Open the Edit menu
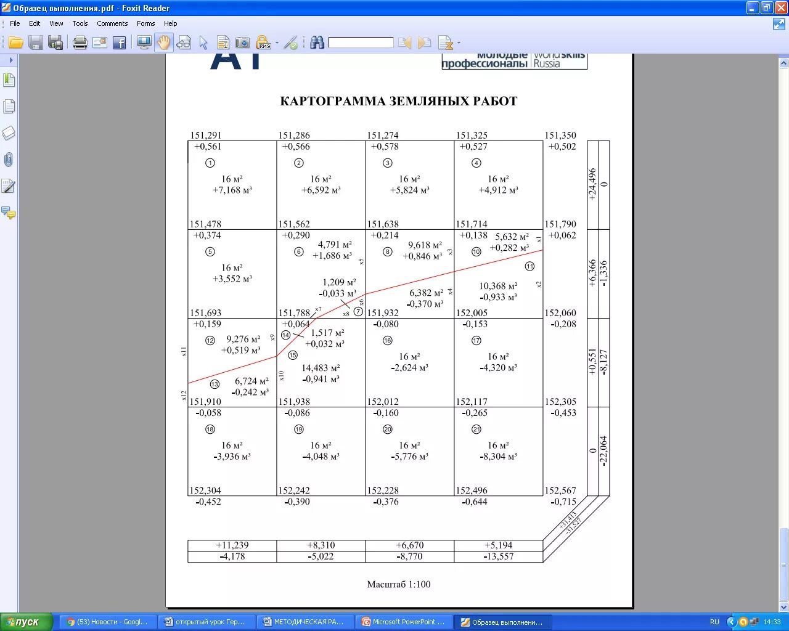 35,23
